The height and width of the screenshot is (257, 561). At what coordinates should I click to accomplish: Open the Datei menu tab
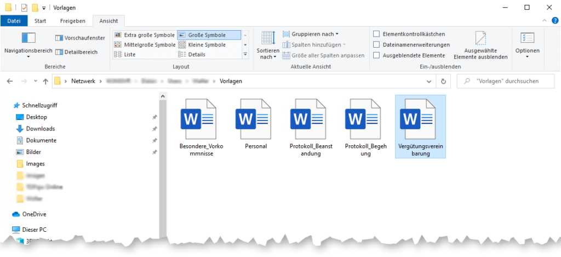pyautogui.click(x=14, y=21)
